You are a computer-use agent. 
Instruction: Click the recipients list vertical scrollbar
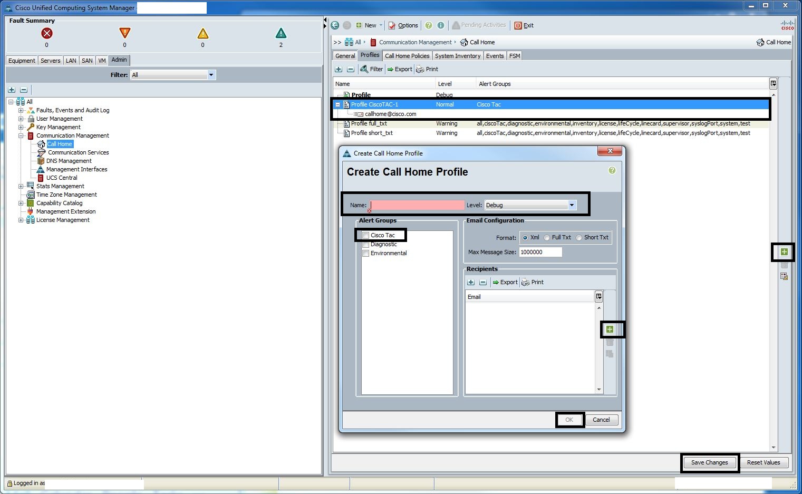coord(599,348)
